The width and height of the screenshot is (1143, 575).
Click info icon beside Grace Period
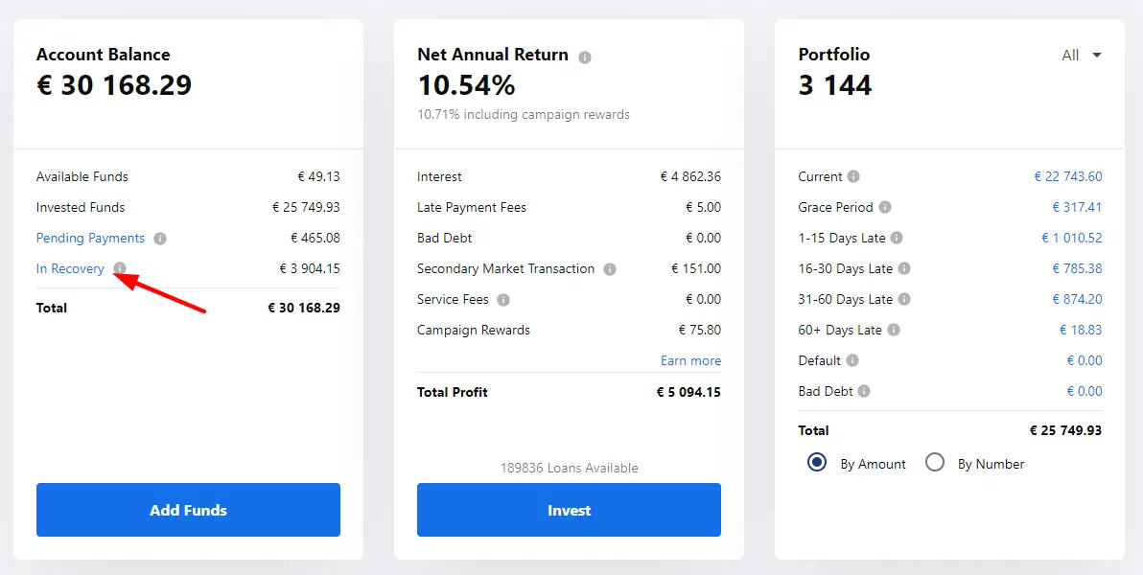(x=885, y=207)
